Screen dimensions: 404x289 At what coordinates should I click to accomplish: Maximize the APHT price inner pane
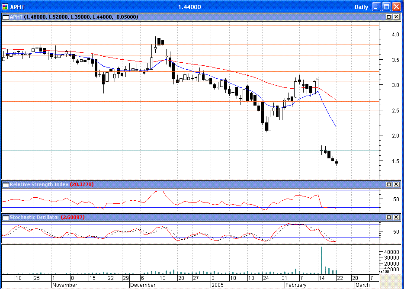[x=389, y=17]
